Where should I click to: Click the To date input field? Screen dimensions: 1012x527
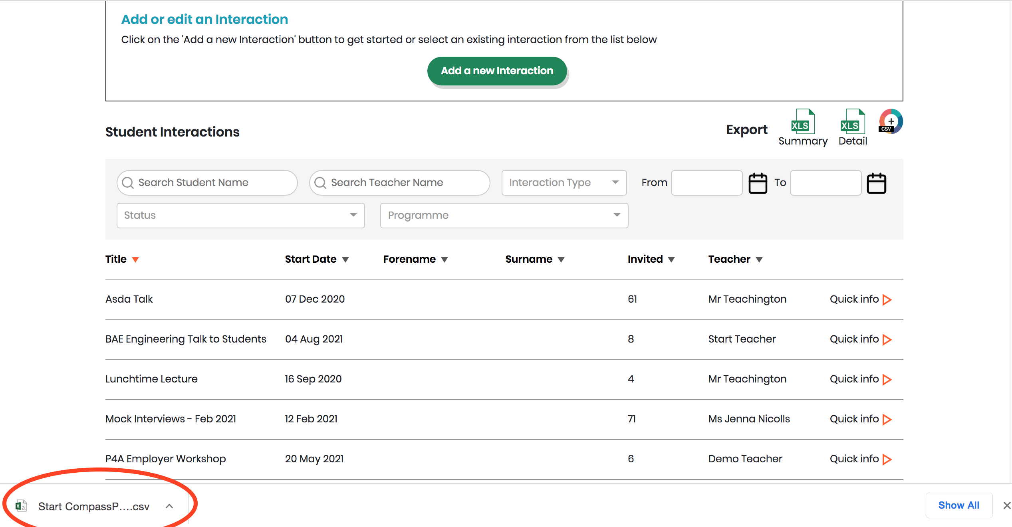(825, 183)
